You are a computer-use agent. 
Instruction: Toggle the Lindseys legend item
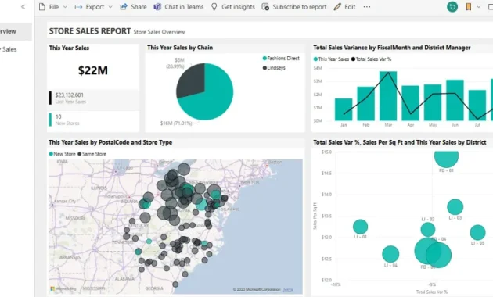(274, 68)
